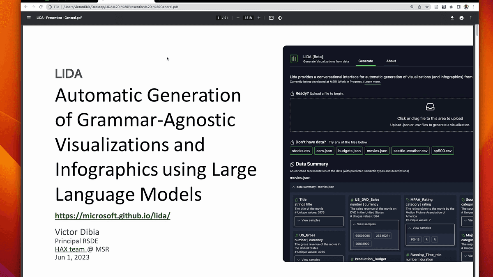
Task: Click the share page icon
Action: 419,7
